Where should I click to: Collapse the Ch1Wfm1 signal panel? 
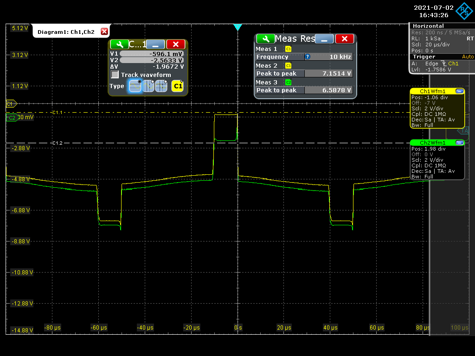(459, 91)
